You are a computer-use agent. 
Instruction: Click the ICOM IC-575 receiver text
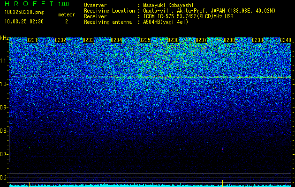coord(188,16)
